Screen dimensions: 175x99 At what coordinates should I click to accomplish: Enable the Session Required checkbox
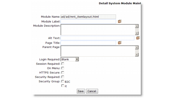(63, 64)
